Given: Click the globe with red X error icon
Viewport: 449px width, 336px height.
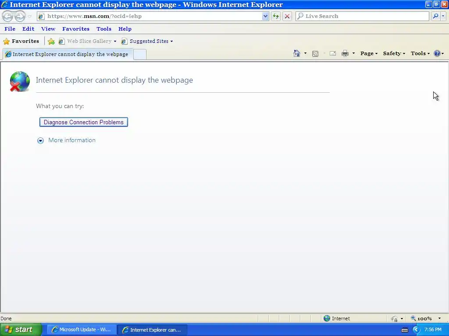Looking at the screenshot, I should 19,81.
